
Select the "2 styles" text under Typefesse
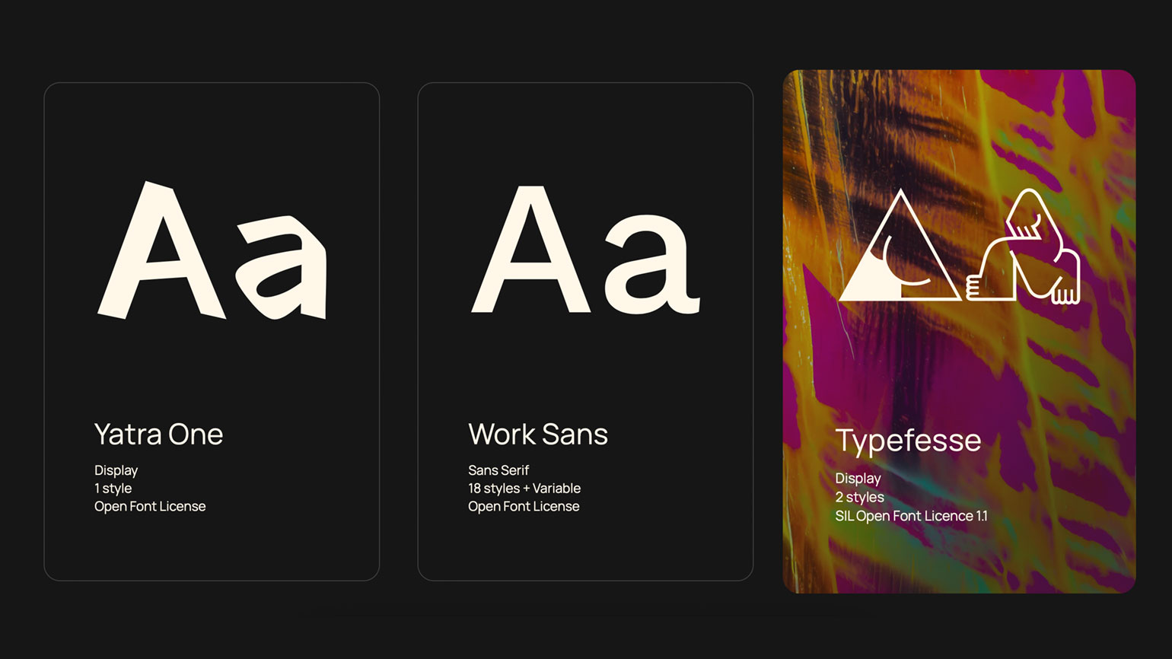859,498
